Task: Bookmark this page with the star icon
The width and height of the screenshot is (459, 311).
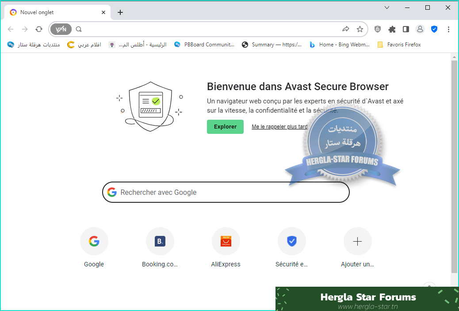Action: click(360, 29)
